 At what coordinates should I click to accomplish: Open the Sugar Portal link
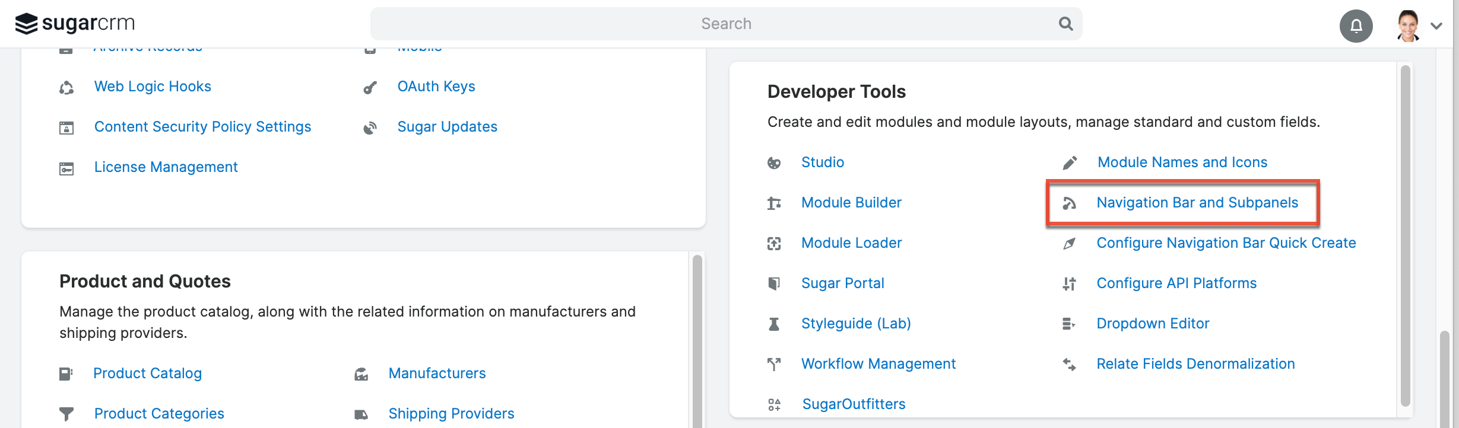click(x=843, y=283)
